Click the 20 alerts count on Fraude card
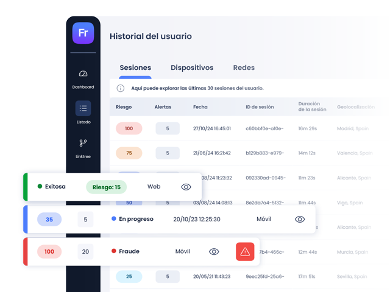The height and width of the screenshot is (292, 390). click(x=85, y=251)
